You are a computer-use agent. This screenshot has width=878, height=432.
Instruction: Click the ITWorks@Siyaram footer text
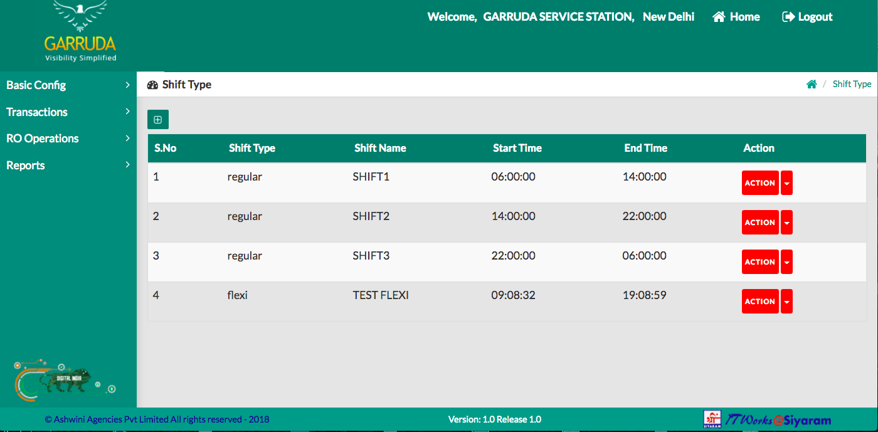point(778,420)
